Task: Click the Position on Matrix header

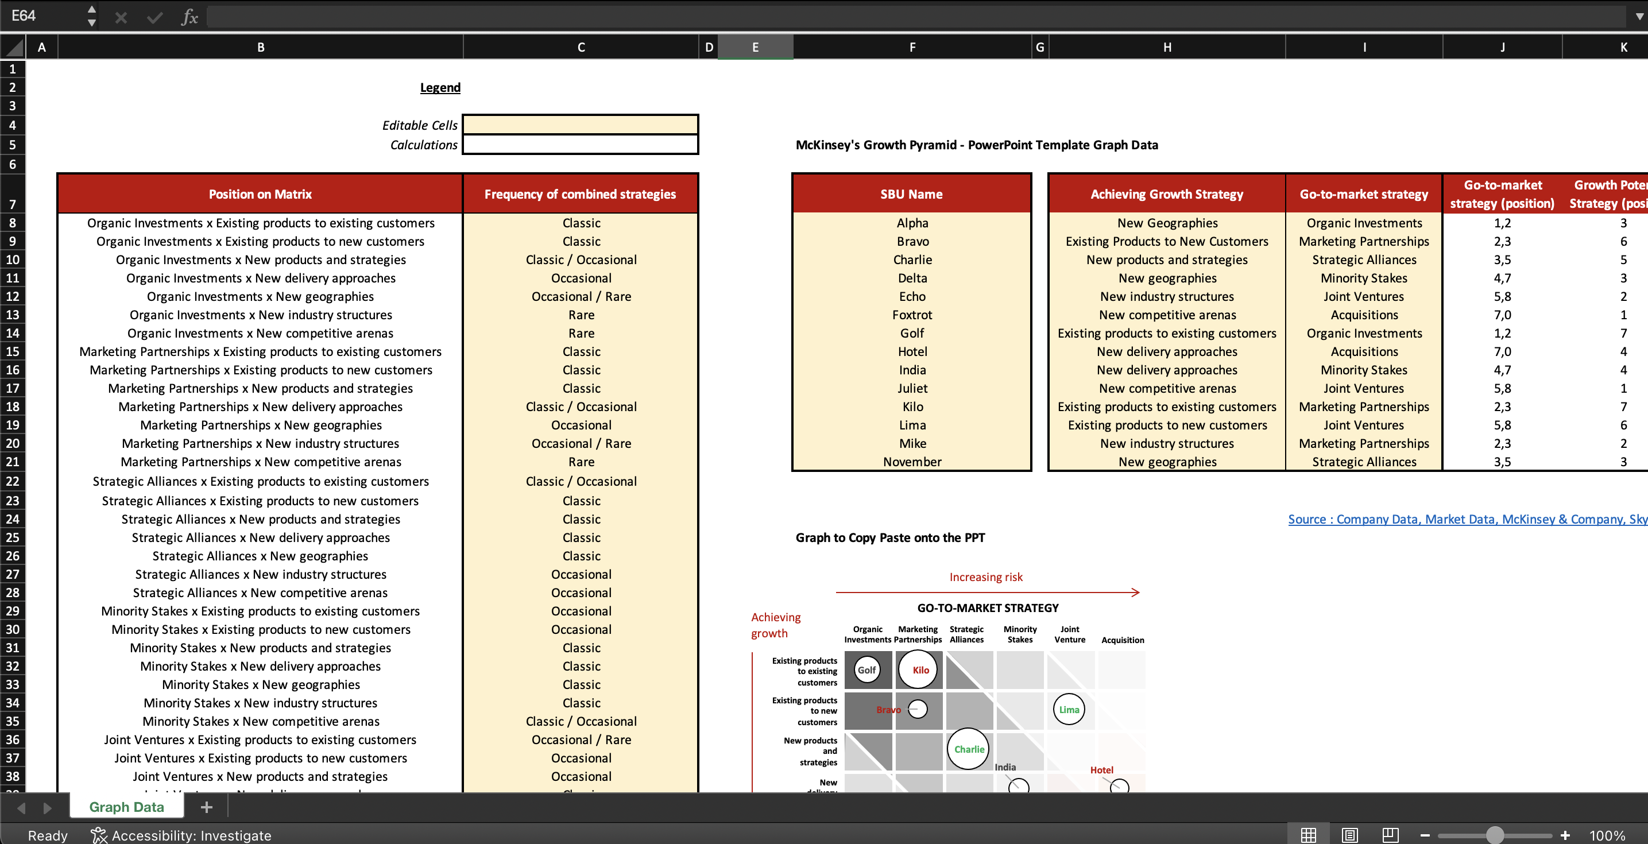Action: pos(260,194)
